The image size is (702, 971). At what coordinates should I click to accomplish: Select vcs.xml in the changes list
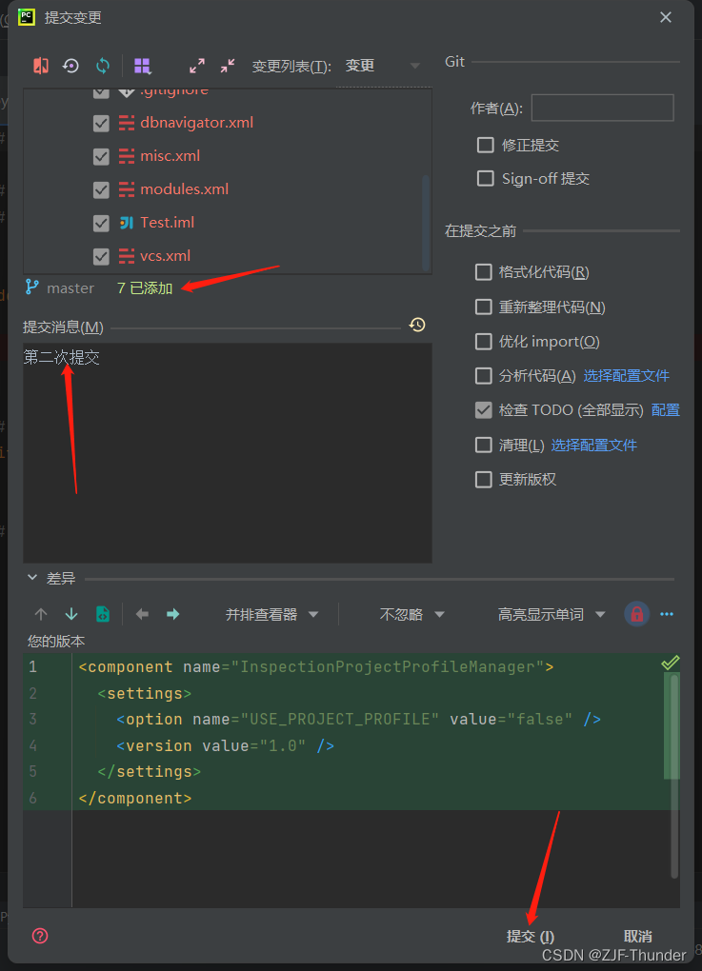165,256
